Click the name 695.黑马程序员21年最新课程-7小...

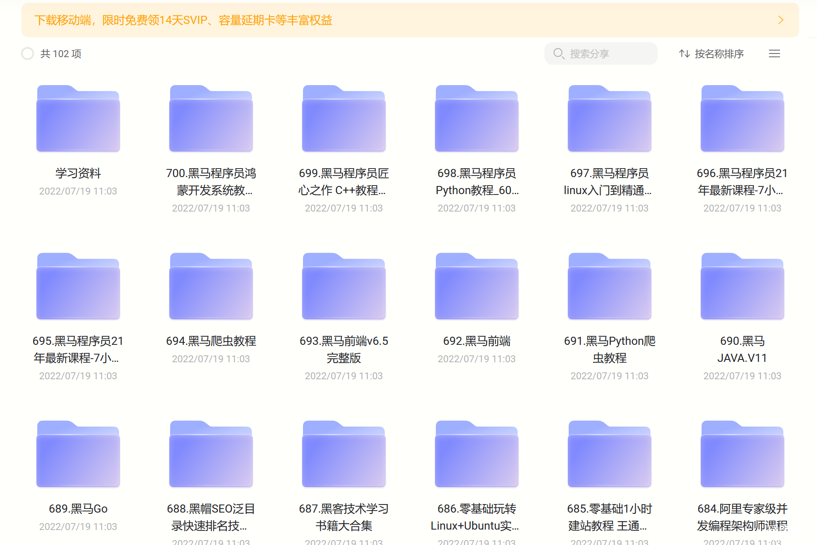pos(78,350)
